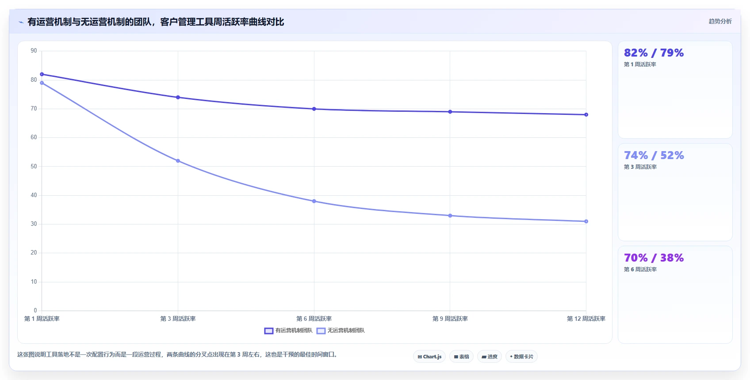The width and height of the screenshot is (750, 380).
Task: Click the 第 1 周活跃率 card caption
Action: coord(640,65)
